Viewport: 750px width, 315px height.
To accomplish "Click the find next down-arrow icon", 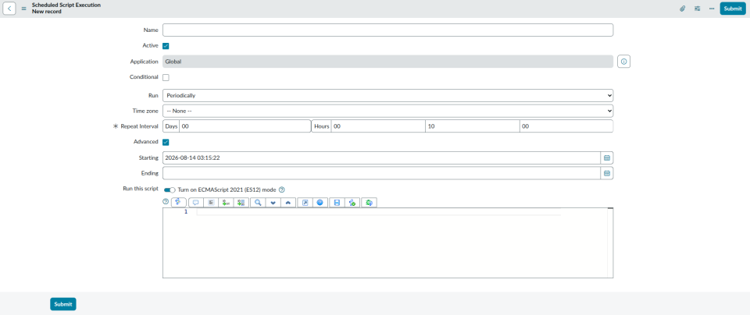I will pyautogui.click(x=273, y=203).
